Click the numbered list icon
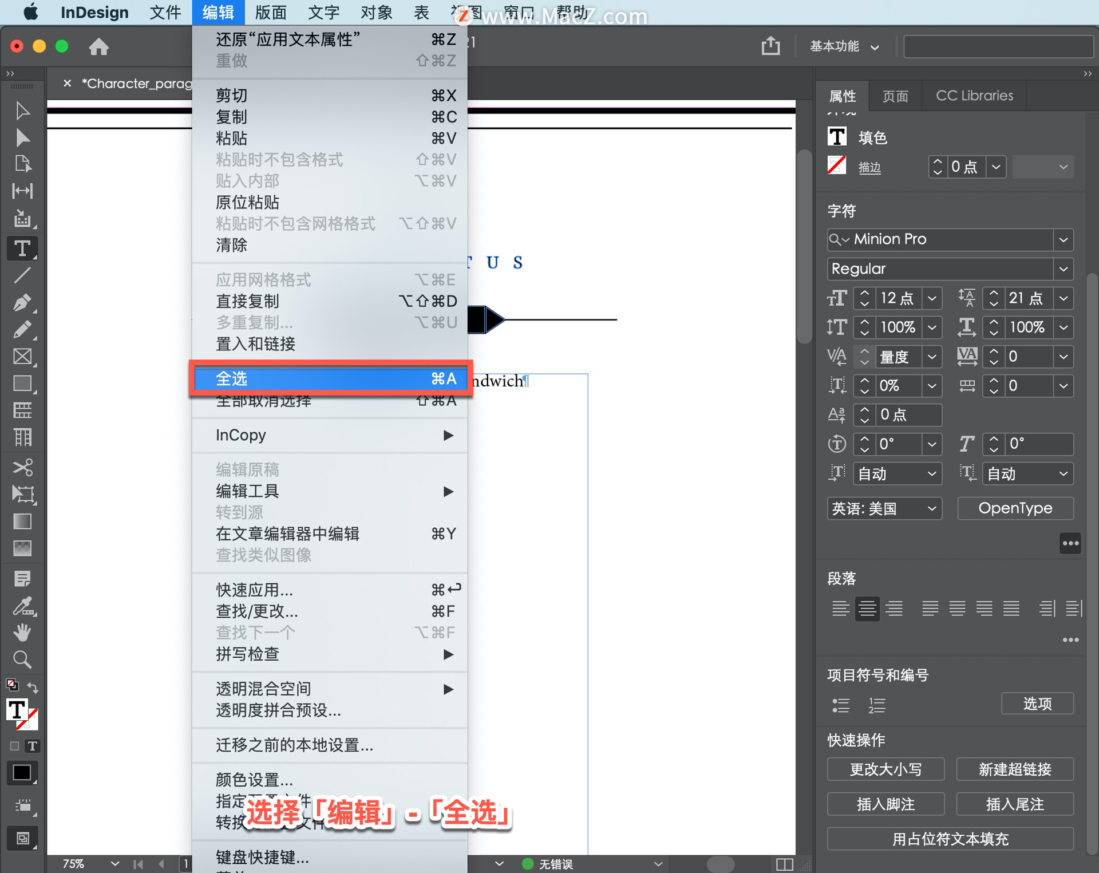 pos(876,705)
